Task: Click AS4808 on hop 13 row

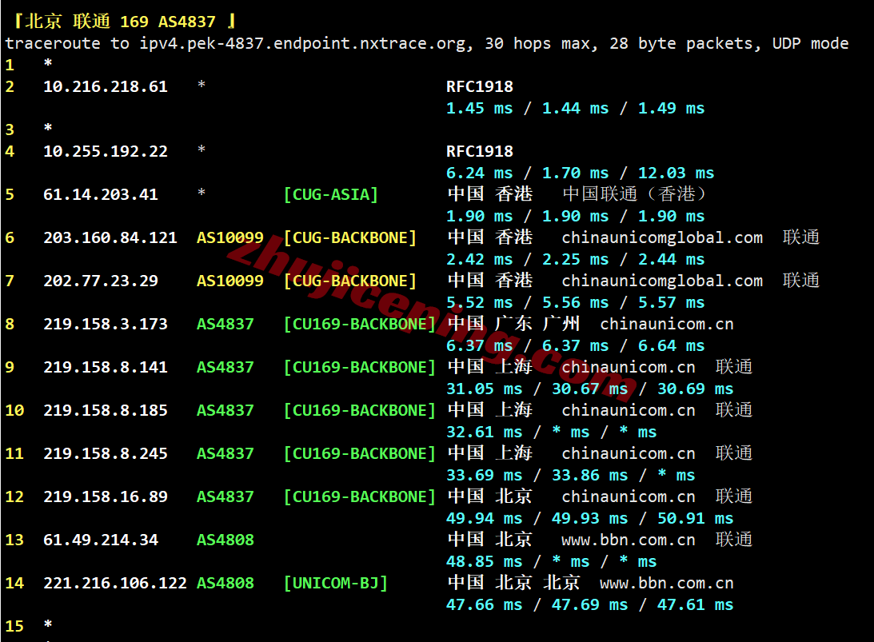Action: click(225, 540)
